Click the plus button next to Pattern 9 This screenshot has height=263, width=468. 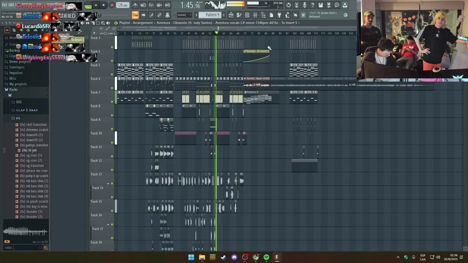223,15
